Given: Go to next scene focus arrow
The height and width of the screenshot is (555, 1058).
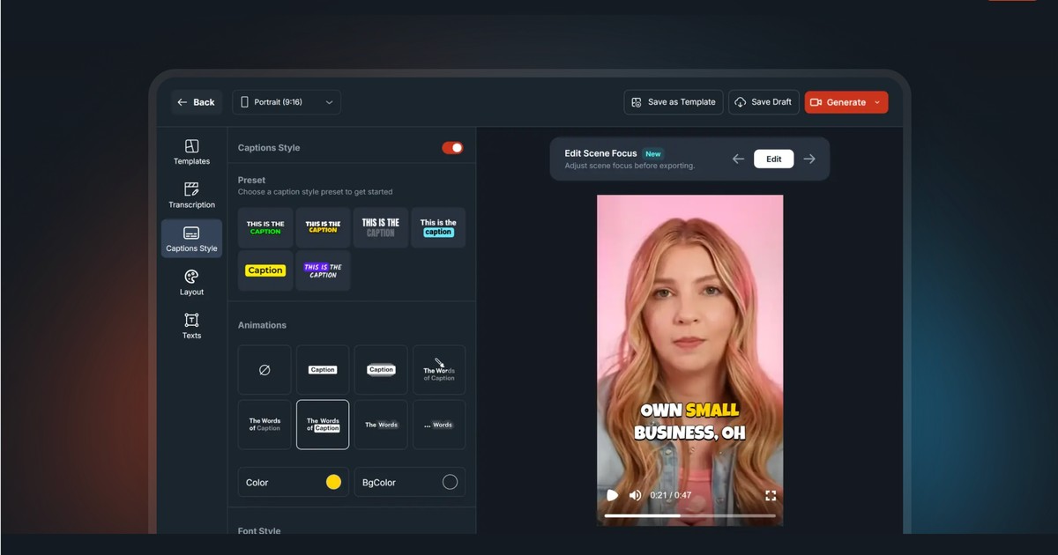Looking at the screenshot, I should [809, 159].
